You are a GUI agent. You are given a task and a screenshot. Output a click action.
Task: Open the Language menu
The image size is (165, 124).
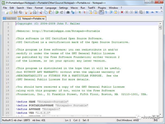[x=51, y=8]
